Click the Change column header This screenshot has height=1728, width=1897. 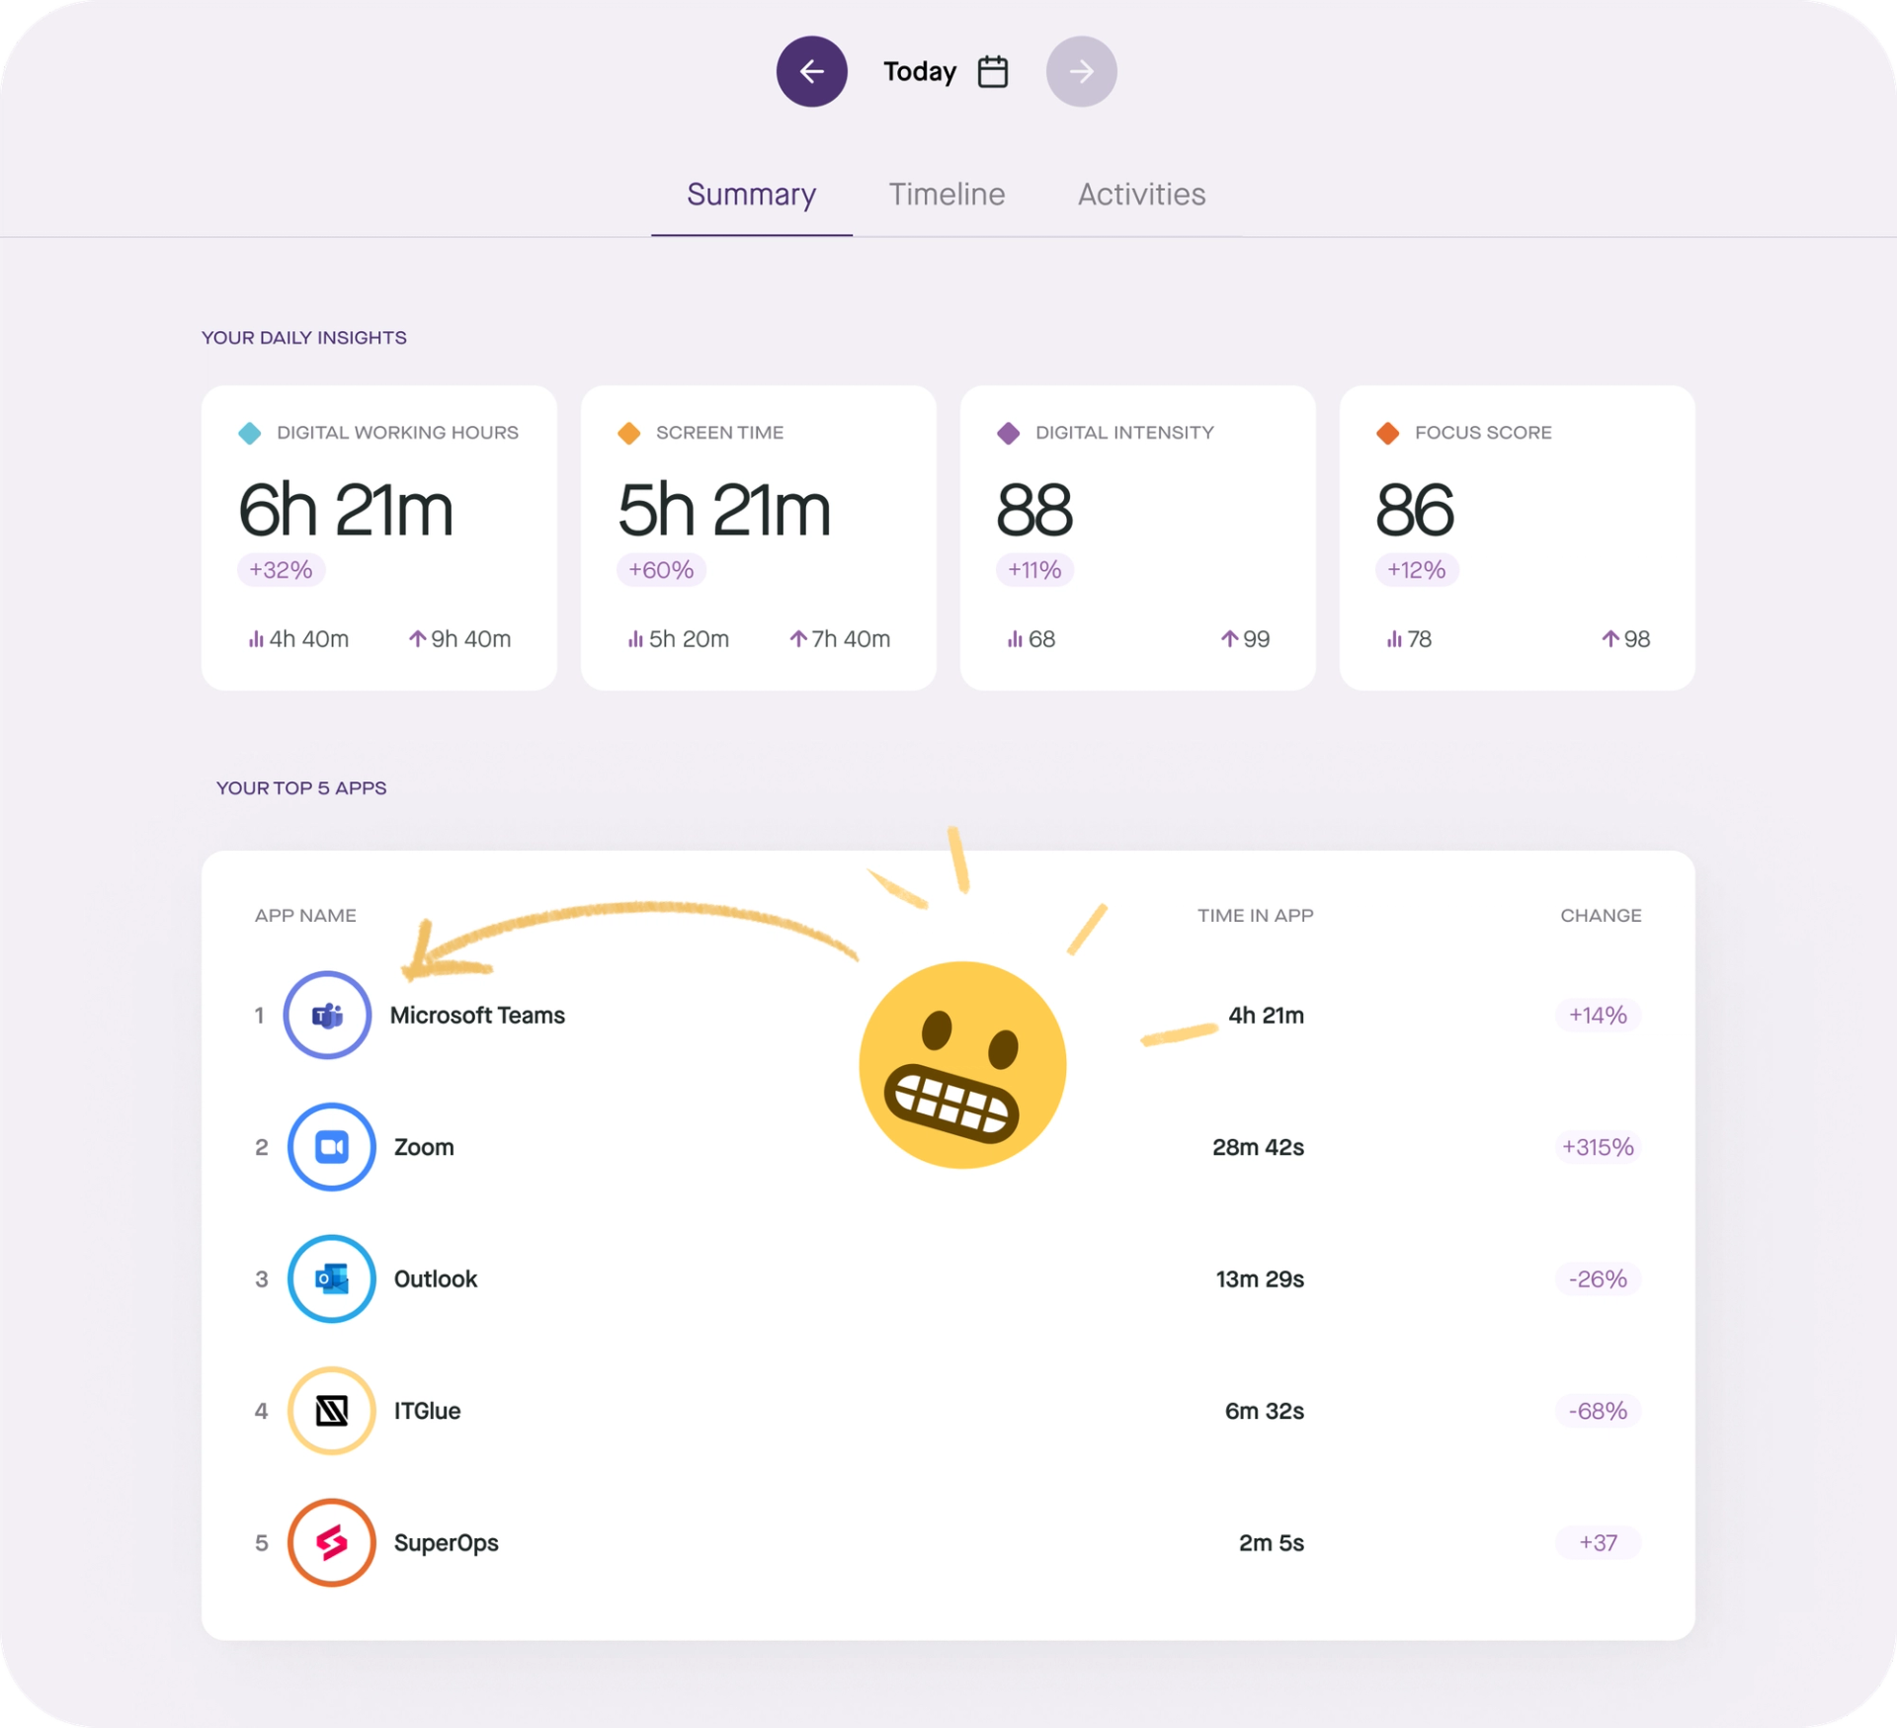[1600, 915]
